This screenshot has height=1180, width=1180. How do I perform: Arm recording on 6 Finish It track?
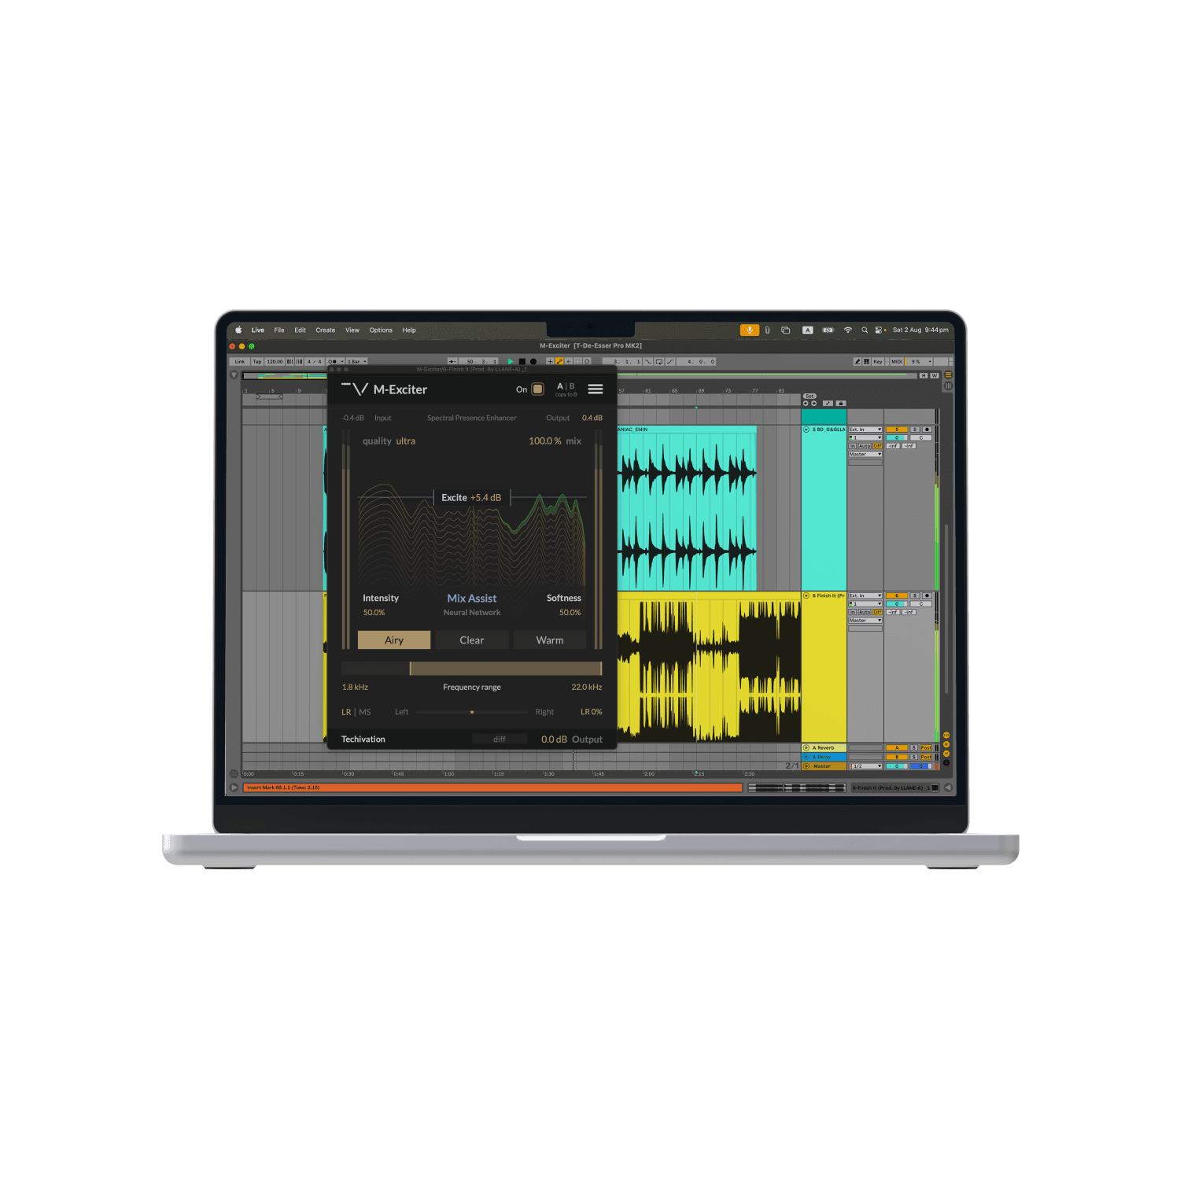927,596
